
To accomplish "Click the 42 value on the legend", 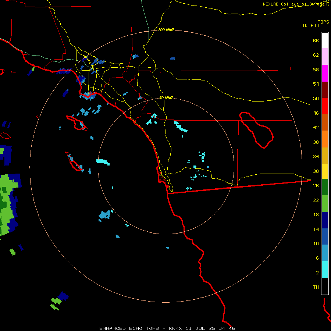I will coord(316,128).
